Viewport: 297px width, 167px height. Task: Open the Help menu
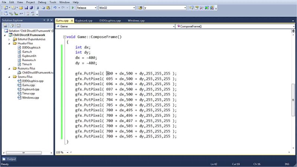[76, 2]
